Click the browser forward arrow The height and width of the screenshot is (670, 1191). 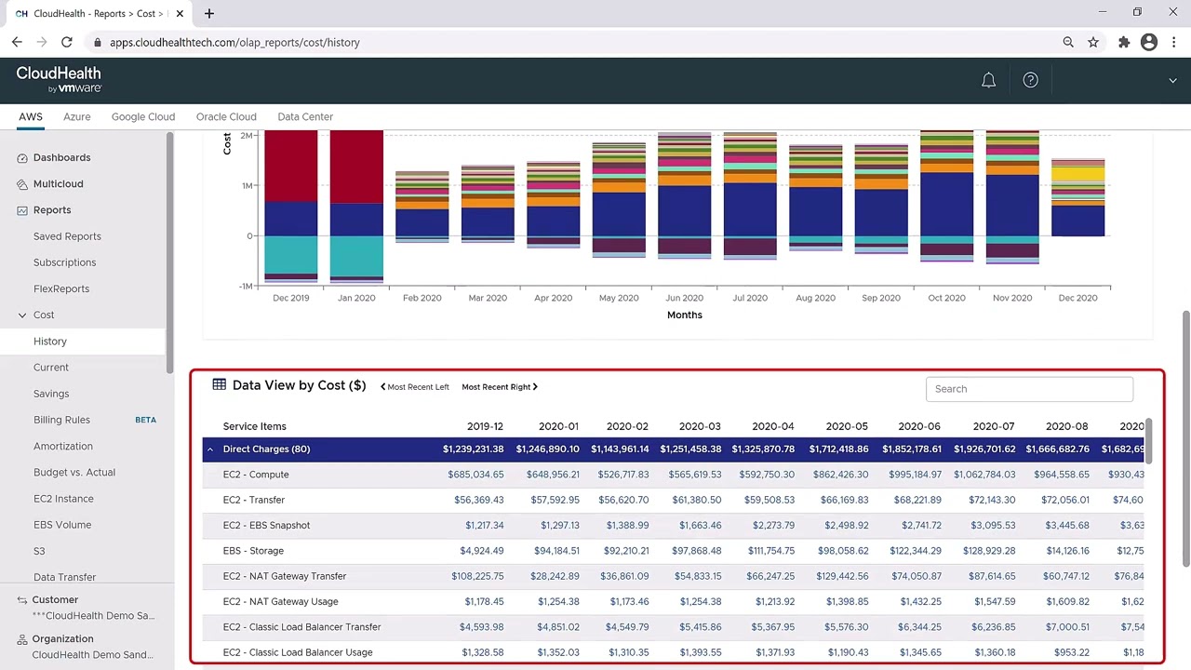coord(42,42)
